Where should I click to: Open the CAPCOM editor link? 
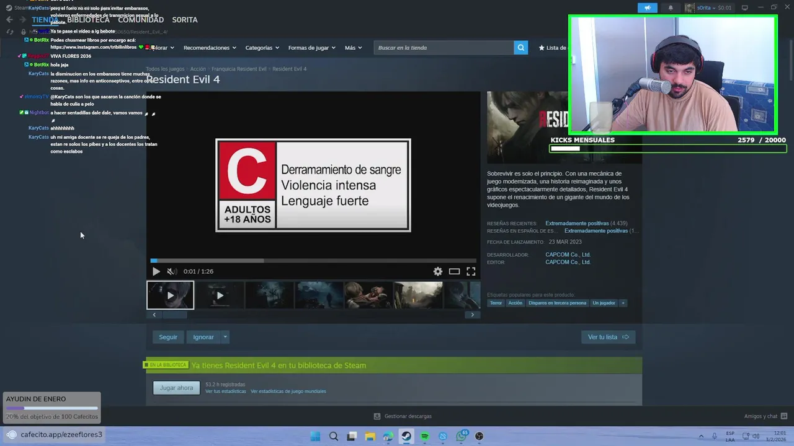coord(568,262)
